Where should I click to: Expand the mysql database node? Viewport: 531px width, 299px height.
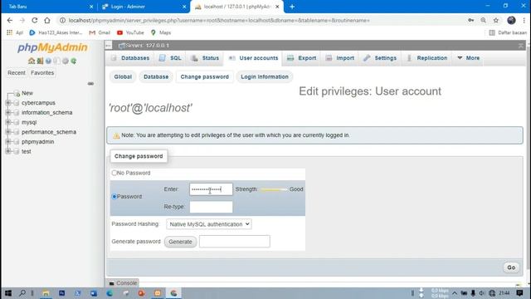tap(8, 122)
